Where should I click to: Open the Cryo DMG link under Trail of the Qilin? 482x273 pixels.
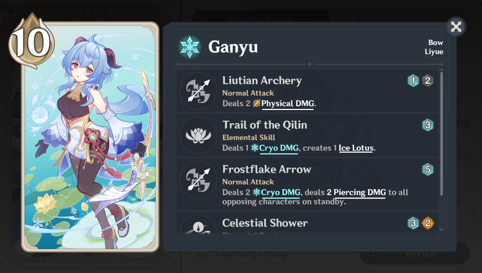[279, 148]
